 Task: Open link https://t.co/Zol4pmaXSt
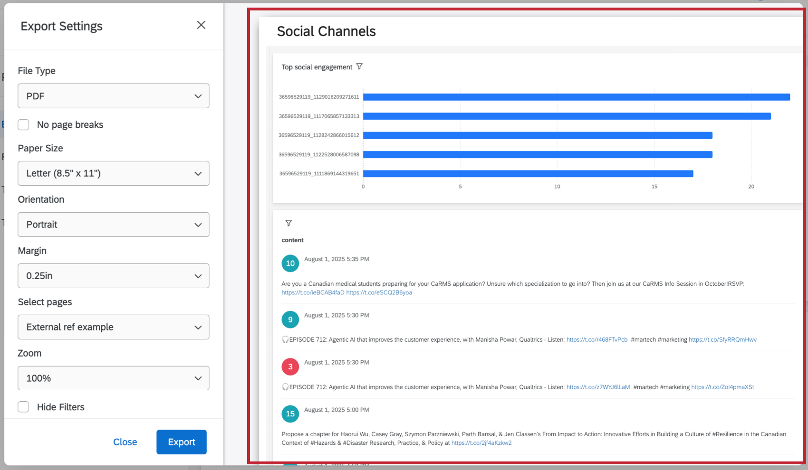coord(722,387)
